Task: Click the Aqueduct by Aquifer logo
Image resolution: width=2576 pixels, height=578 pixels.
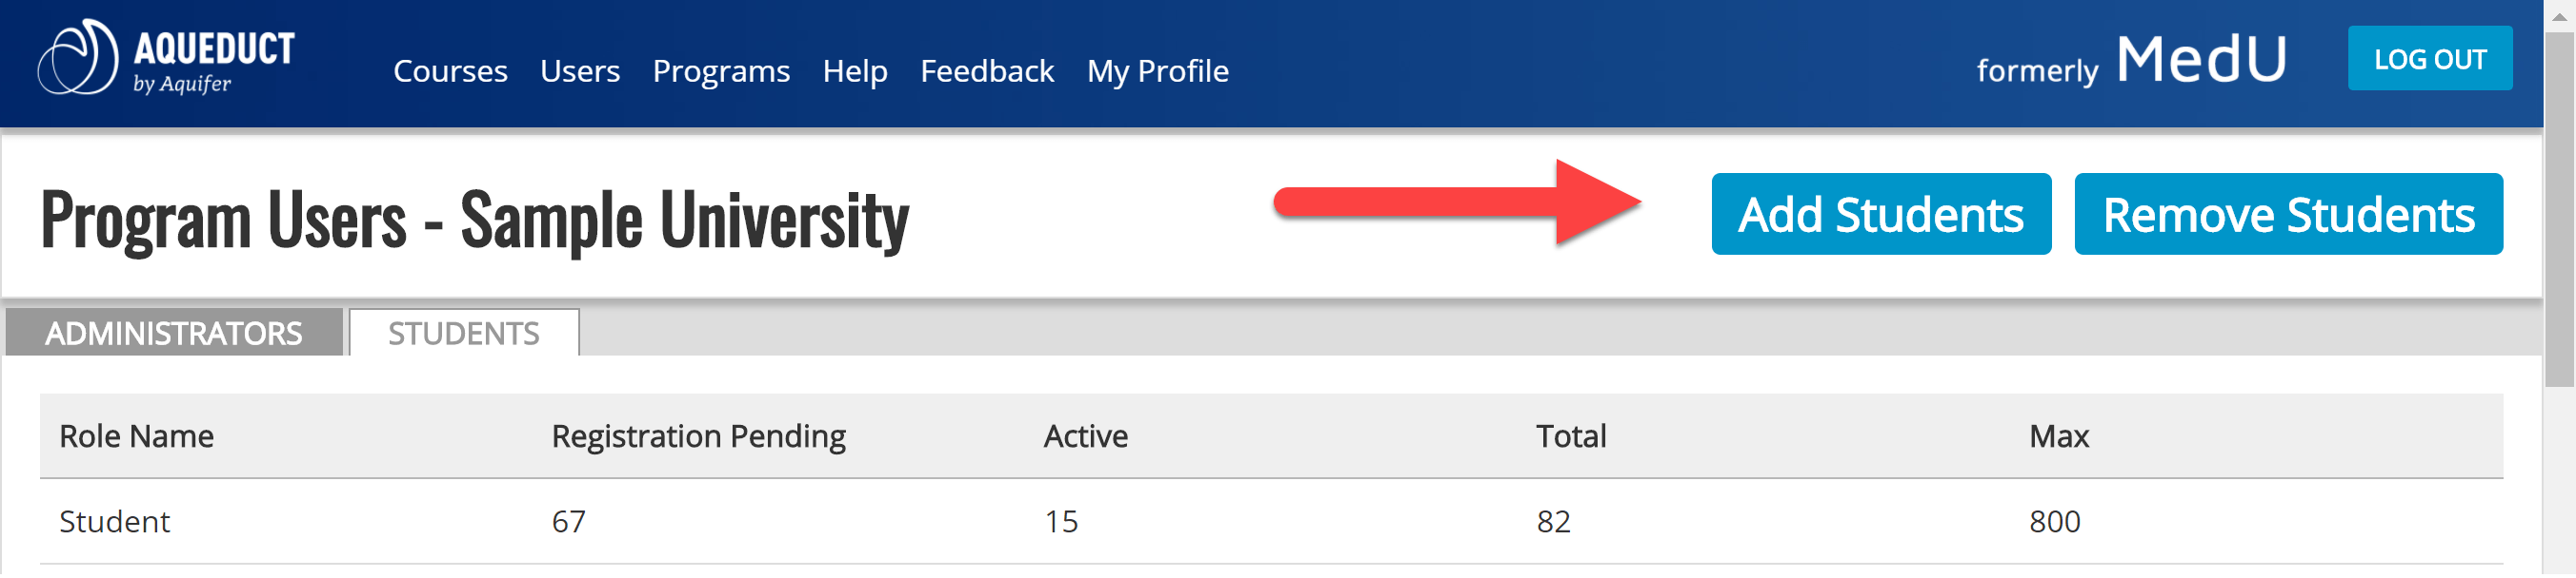Action: point(166,59)
